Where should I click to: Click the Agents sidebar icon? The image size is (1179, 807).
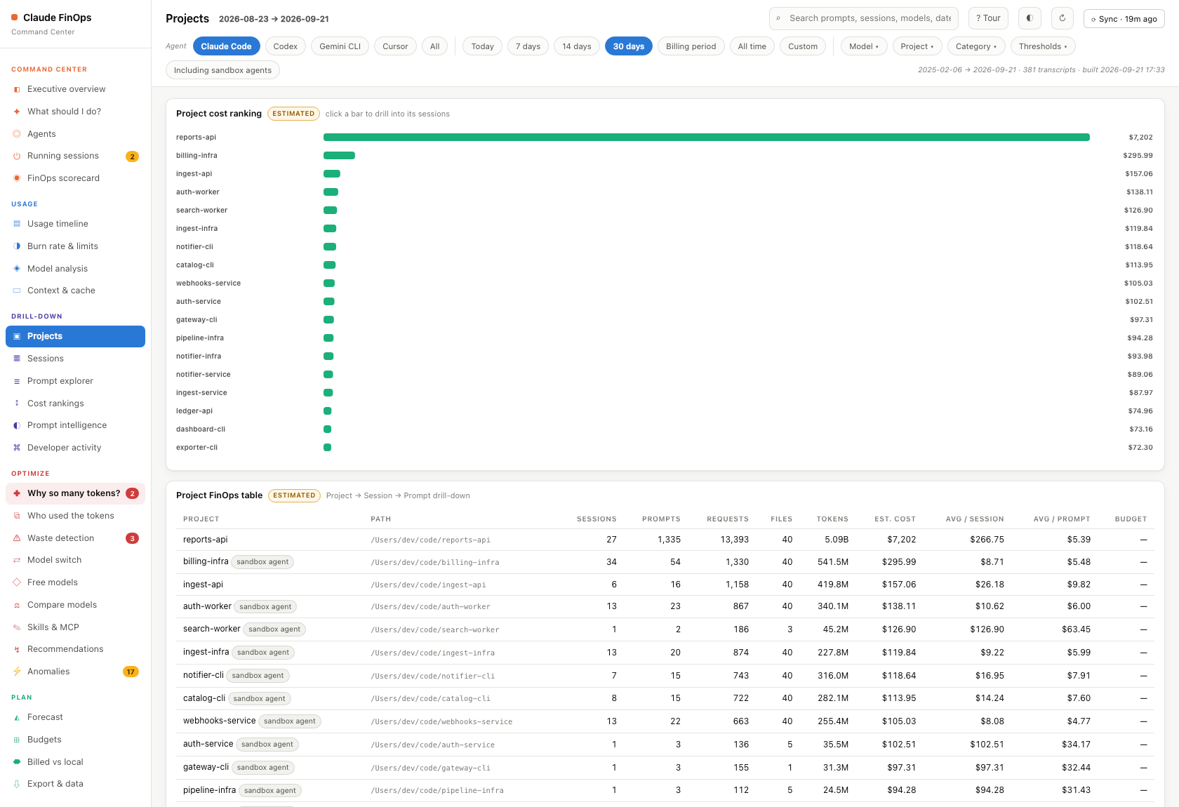pyautogui.click(x=17, y=134)
